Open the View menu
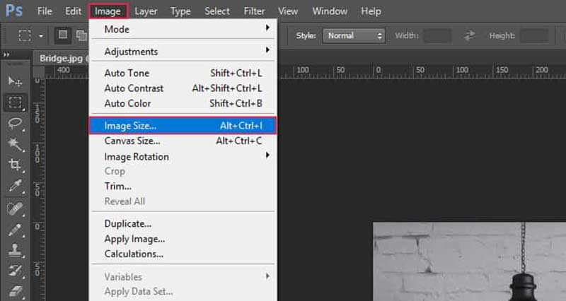Screen dimensions: 566x301 click(x=288, y=11)
